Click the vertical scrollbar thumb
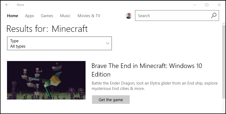 (x=224, y=62)
